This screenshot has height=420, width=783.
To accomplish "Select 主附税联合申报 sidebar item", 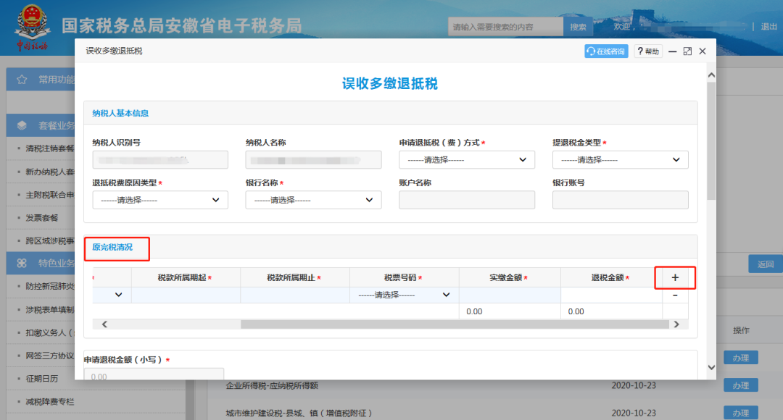I will click(50, 195).
